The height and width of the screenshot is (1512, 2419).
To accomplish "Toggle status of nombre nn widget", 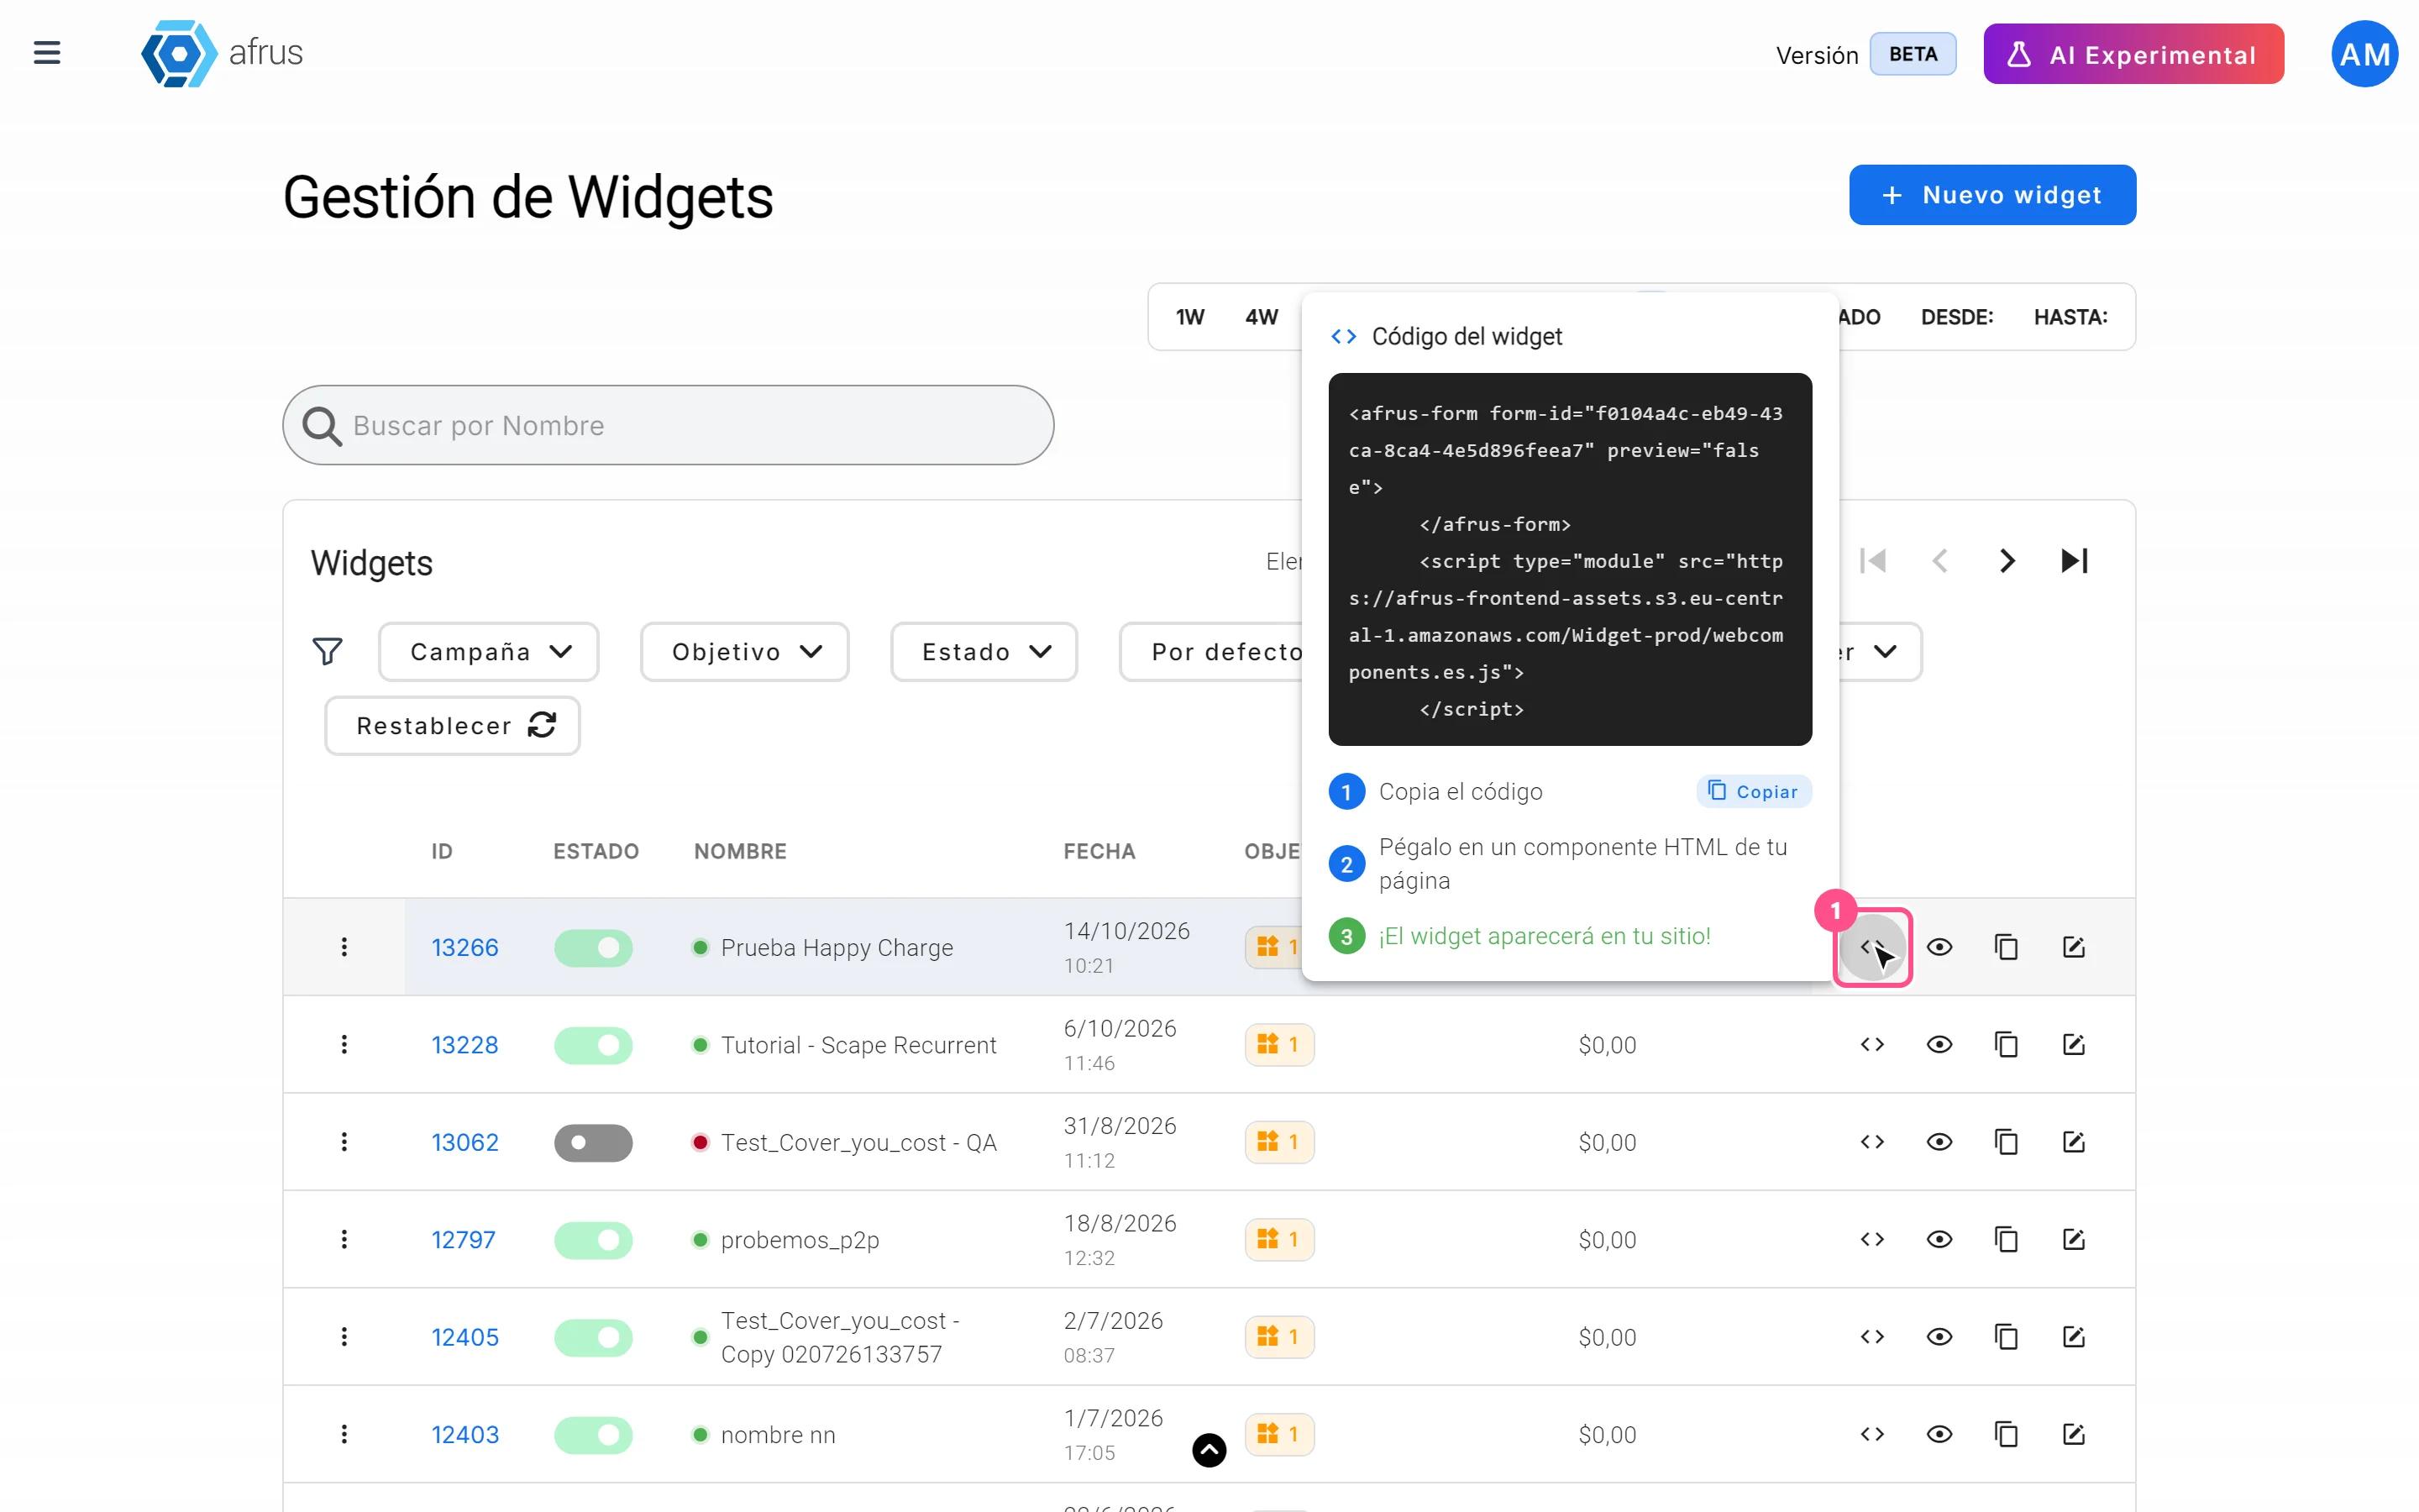I will pyautogui.click(x=593, y=1435).
